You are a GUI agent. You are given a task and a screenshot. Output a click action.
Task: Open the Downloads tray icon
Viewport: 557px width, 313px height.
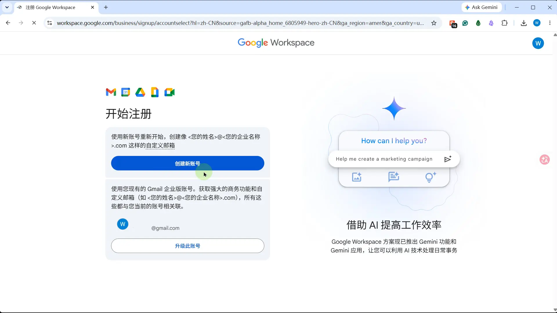(524, 23)
